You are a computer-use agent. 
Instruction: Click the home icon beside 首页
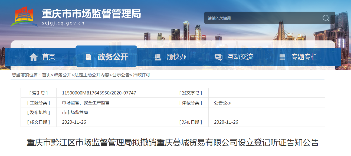coord(34,57)
